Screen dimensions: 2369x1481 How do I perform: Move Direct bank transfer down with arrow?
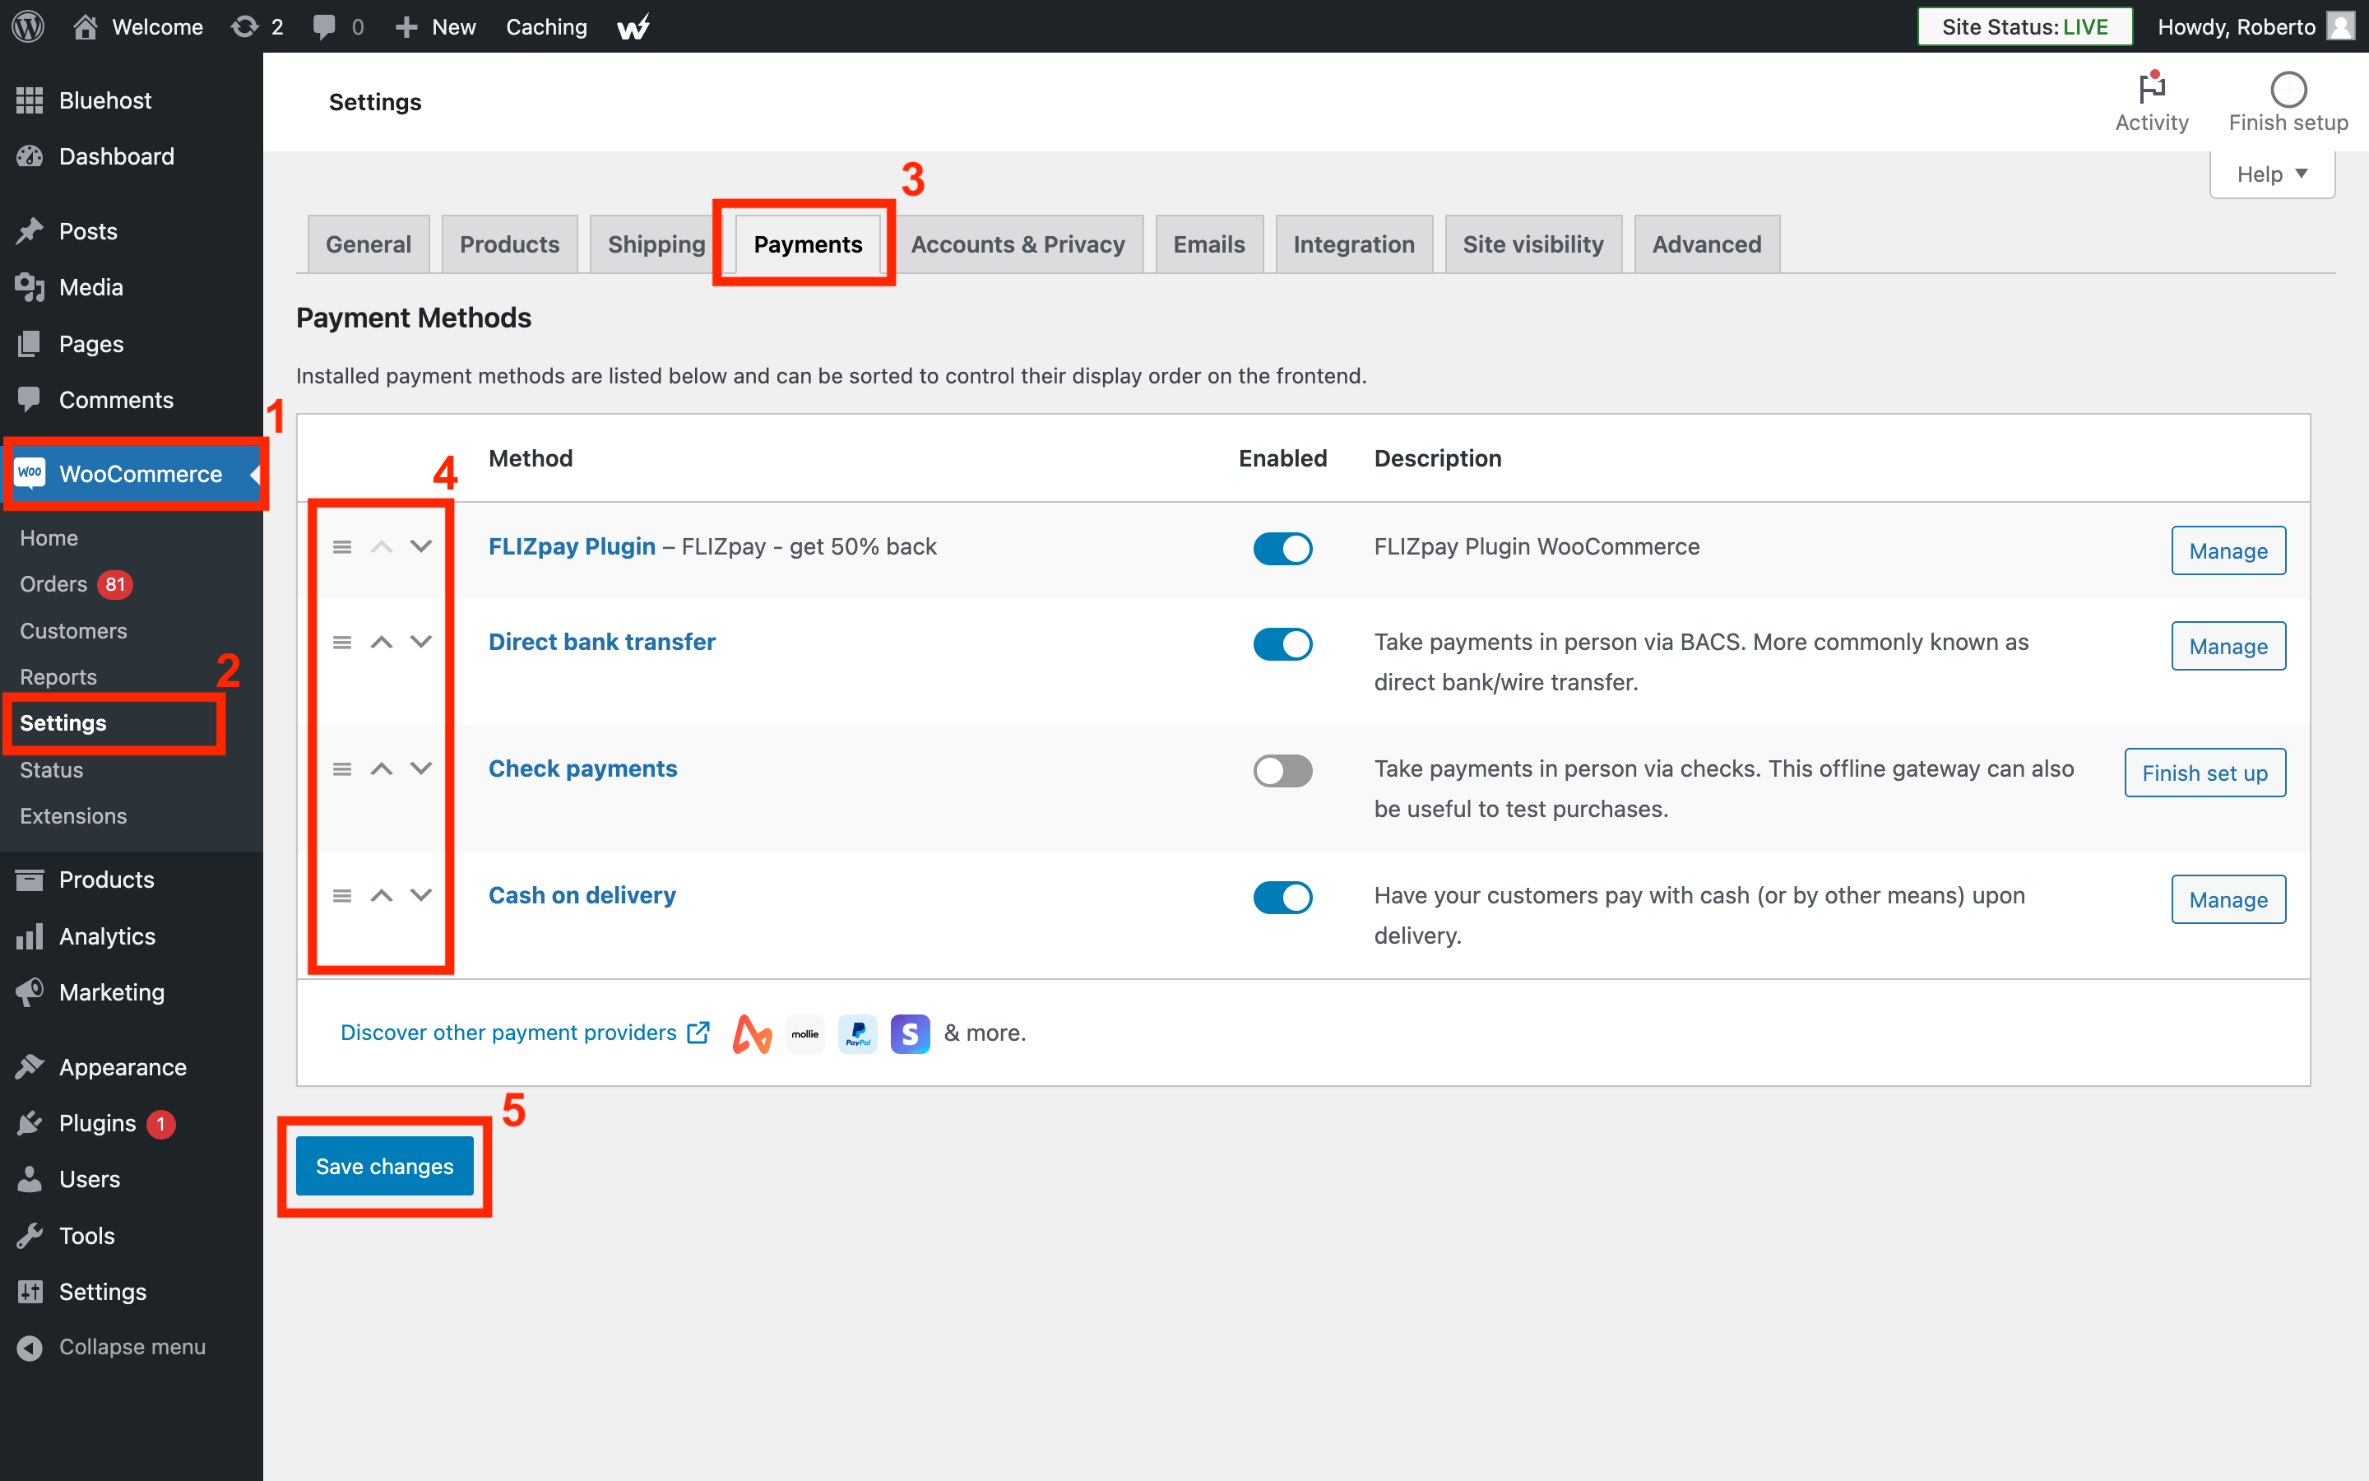click(421, 643)
